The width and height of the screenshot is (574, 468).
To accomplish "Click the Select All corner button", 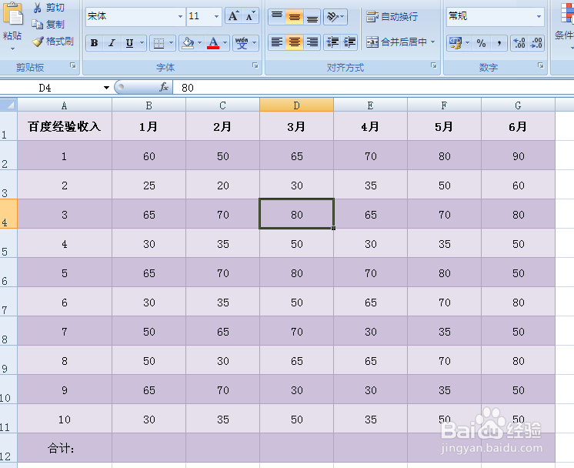I will click(x=8, y=105).
